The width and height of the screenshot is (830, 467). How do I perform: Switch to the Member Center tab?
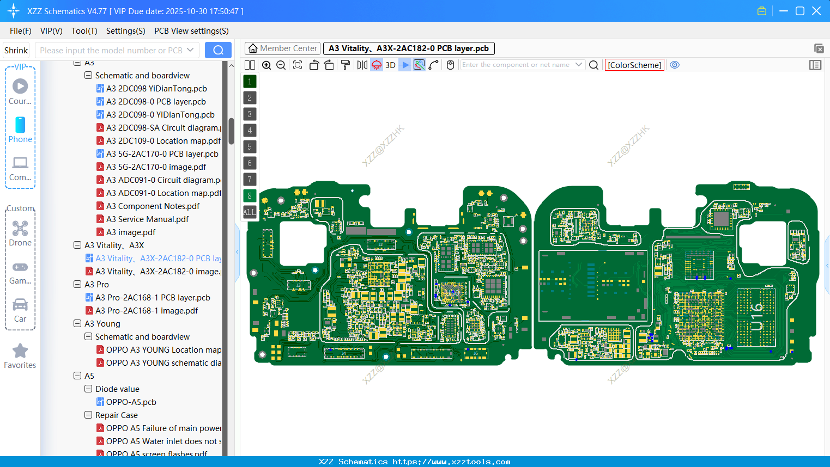(x=283, y=48)
